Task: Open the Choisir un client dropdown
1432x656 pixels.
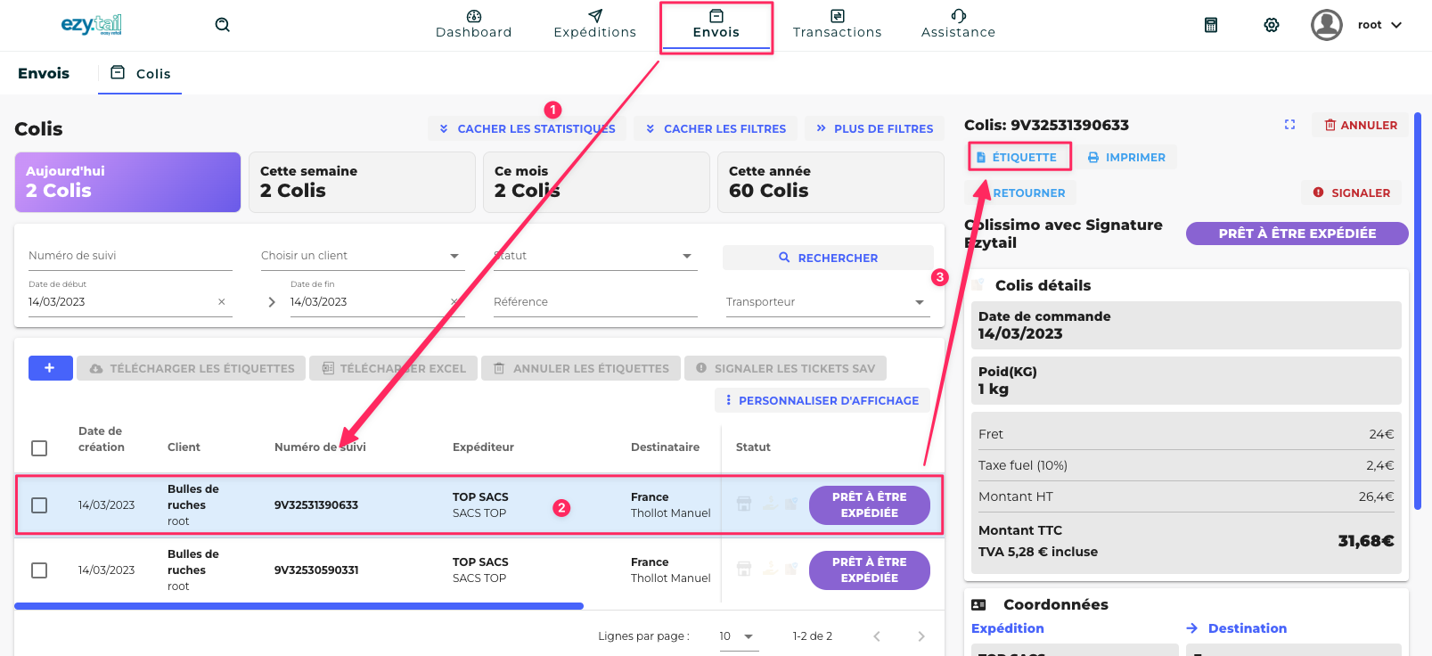Action: click(x=363, y=256)
